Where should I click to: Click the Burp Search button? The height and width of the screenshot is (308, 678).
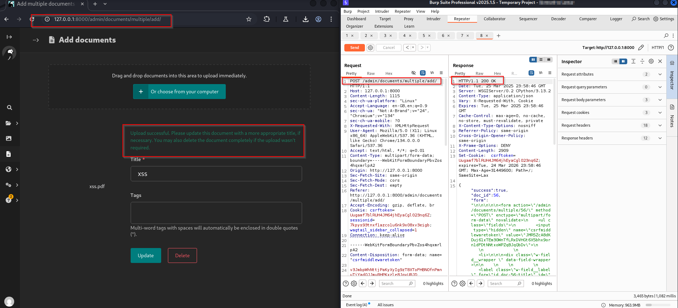[641, 19]
